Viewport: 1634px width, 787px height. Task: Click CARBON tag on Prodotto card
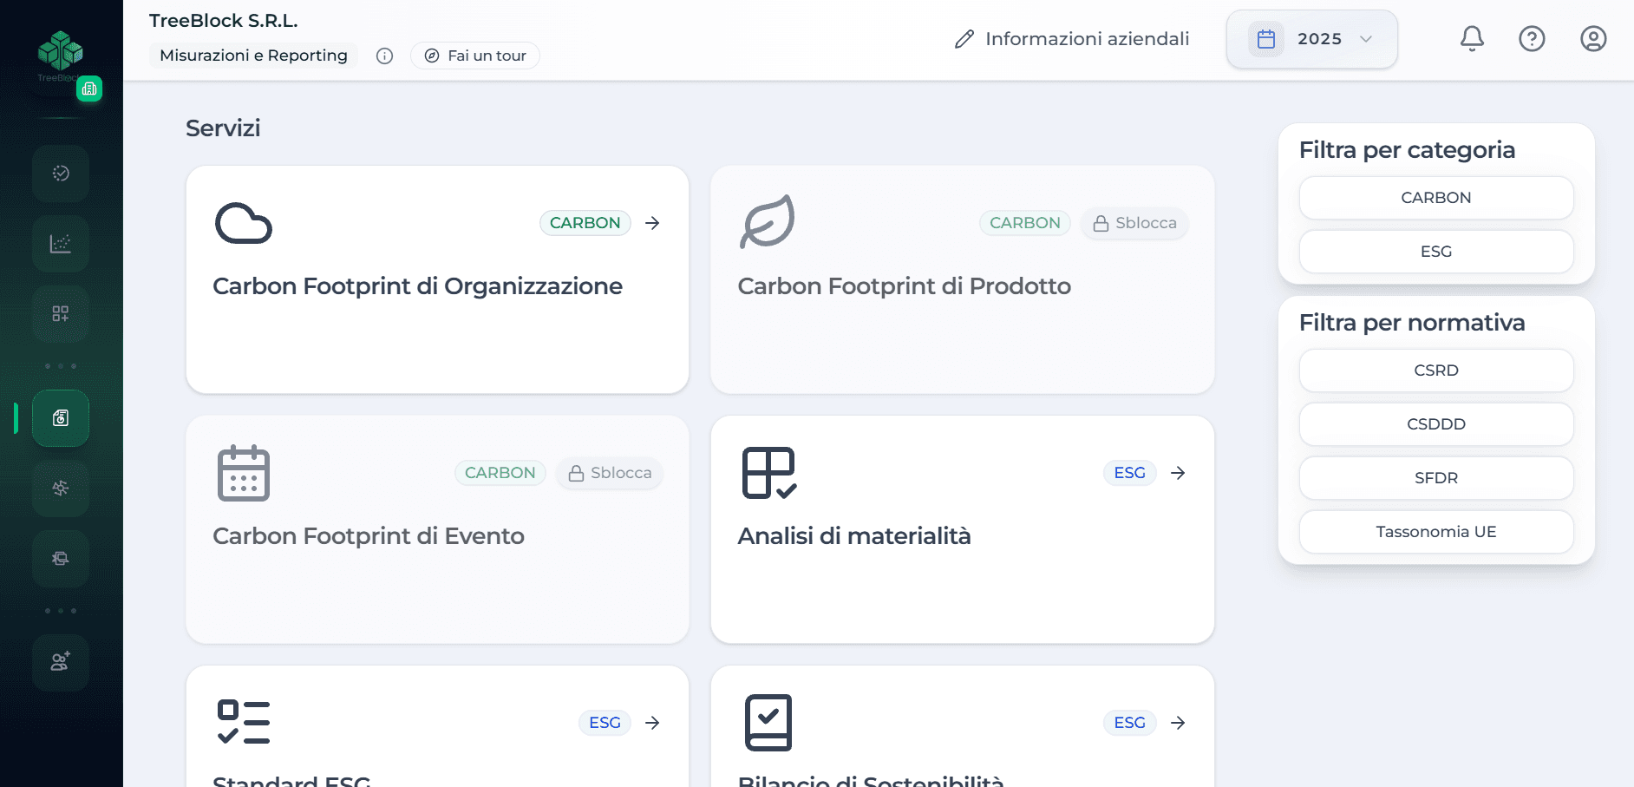1025,223
